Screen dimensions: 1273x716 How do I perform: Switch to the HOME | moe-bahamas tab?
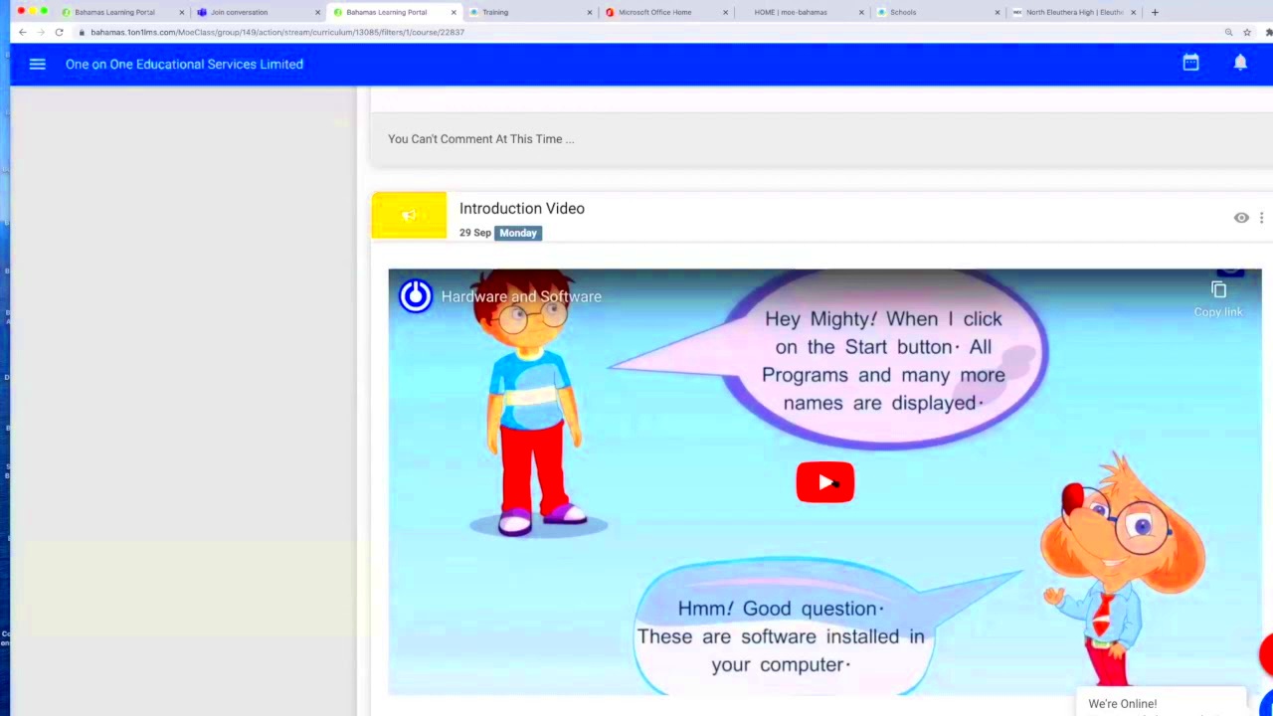click(x=802, y=12)
